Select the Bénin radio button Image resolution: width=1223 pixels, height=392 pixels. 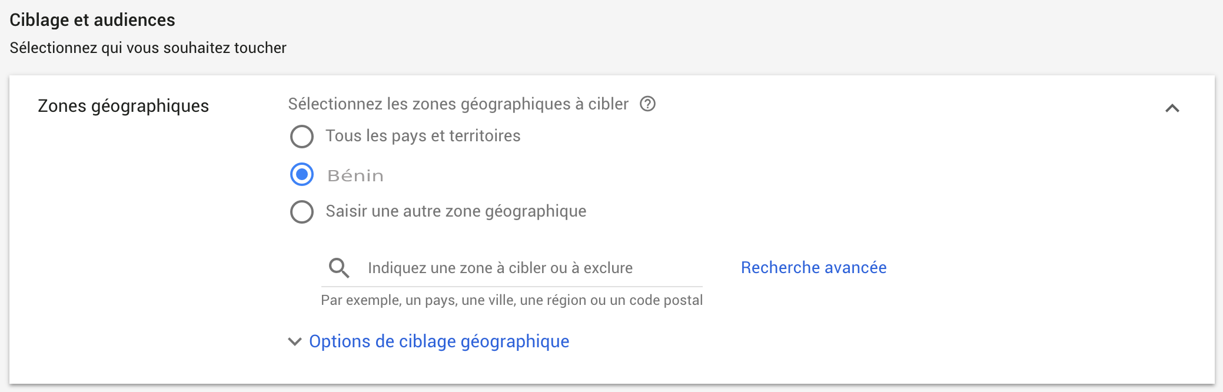302,175
